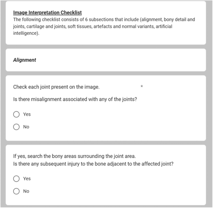Click the Yes label under subsequent injury question
Viewport: 213px width, 208px height.
point(27,179)
